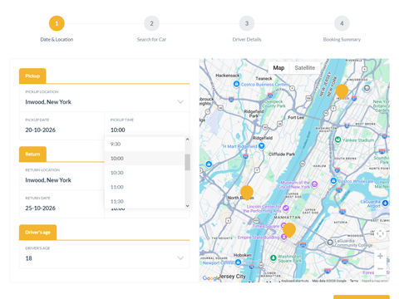Click the Google logo on the map
The width and height of the screenshot is (399, 299).
(211, 278)
